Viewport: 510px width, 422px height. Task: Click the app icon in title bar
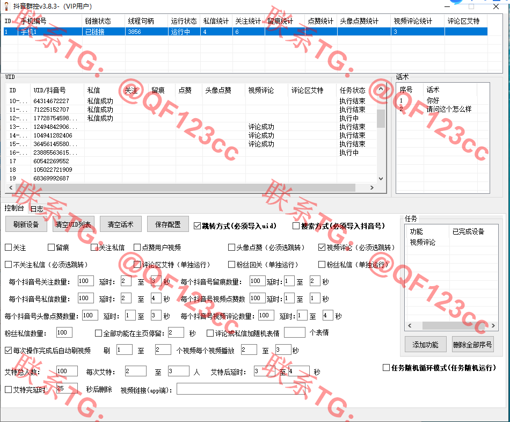6,6
